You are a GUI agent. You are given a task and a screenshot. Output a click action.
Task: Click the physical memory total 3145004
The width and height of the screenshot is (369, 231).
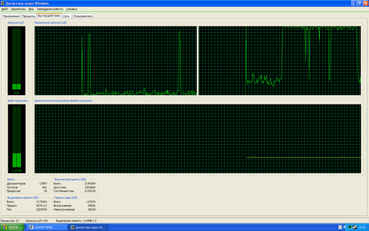point(90,184)
